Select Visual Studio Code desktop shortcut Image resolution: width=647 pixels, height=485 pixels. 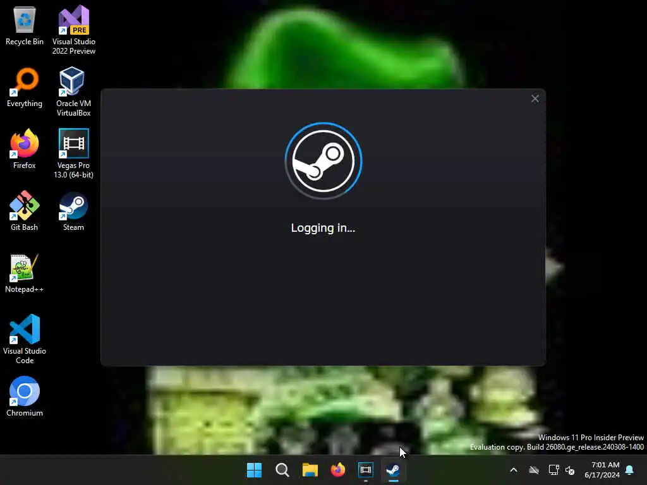click(x=25, y=339)
